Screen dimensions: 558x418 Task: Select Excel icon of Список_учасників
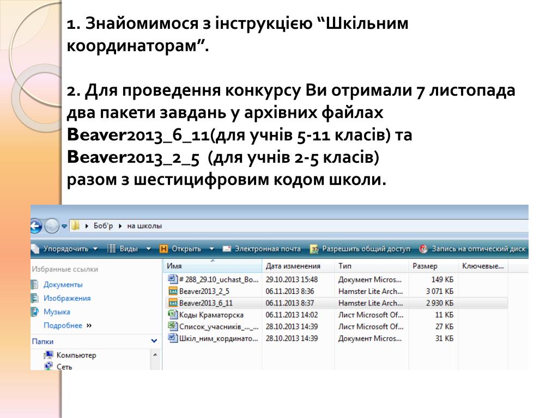[173, 326]
